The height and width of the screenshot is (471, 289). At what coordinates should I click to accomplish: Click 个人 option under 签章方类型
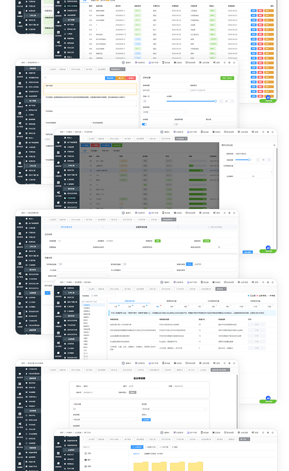(189, 264)
